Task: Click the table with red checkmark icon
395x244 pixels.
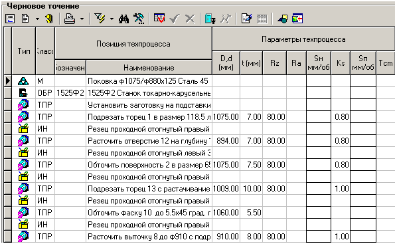Action: click(x=159, y=19)
